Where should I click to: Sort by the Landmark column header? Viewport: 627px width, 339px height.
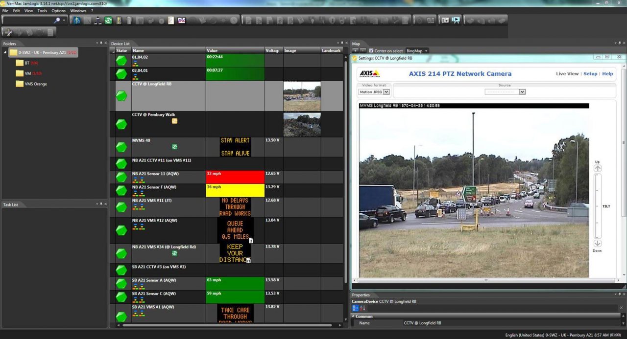click(x=332, y=50)
